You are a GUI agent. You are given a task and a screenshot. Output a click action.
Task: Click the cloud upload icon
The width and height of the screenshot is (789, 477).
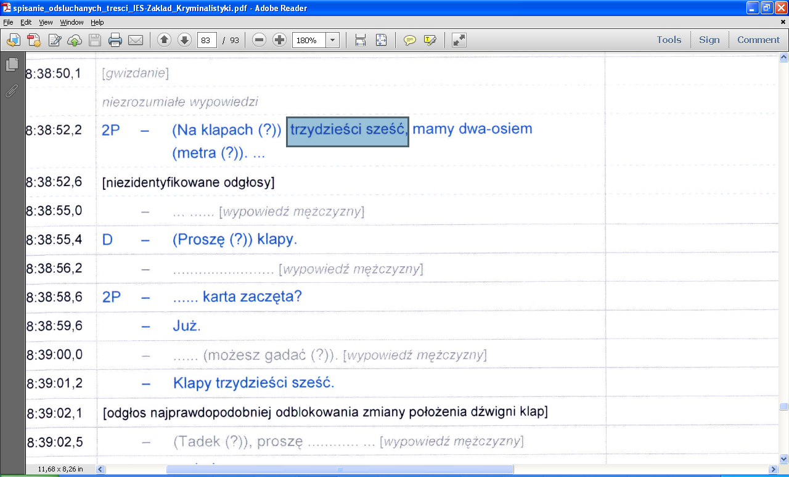(75, 41)
